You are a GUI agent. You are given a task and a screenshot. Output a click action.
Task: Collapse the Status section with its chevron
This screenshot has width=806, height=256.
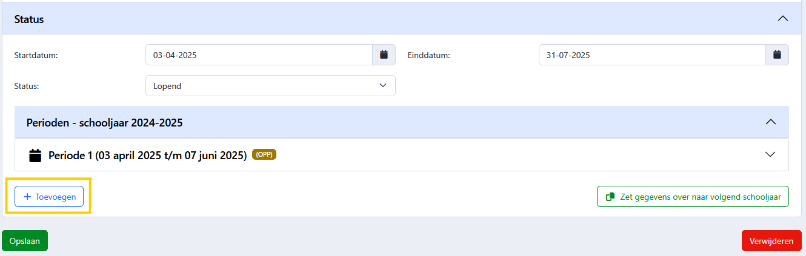(x=783, y=19)
